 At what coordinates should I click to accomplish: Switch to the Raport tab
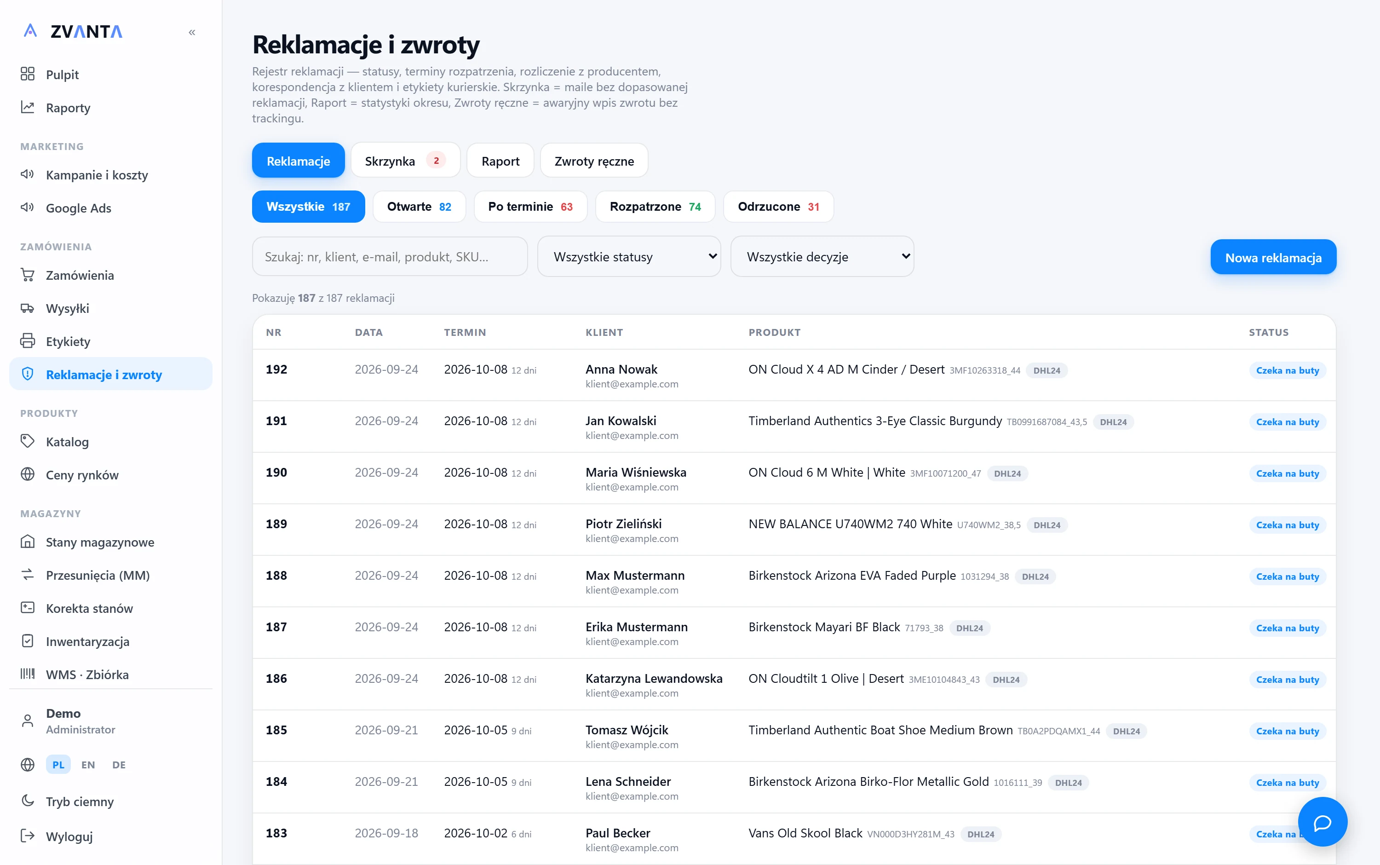(500, 161)
